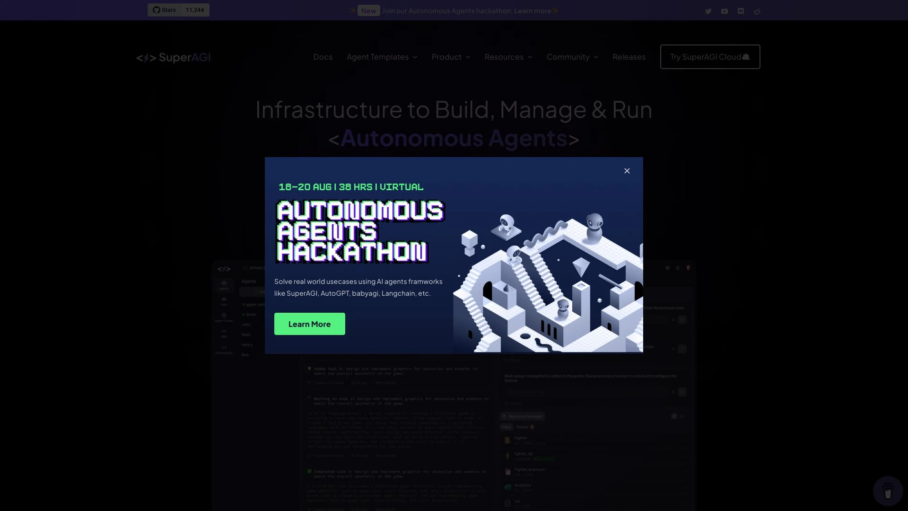Click the Discord social icon
This screenshot has width=908, height=511.
pyautogui.click(x=741, y=10)
